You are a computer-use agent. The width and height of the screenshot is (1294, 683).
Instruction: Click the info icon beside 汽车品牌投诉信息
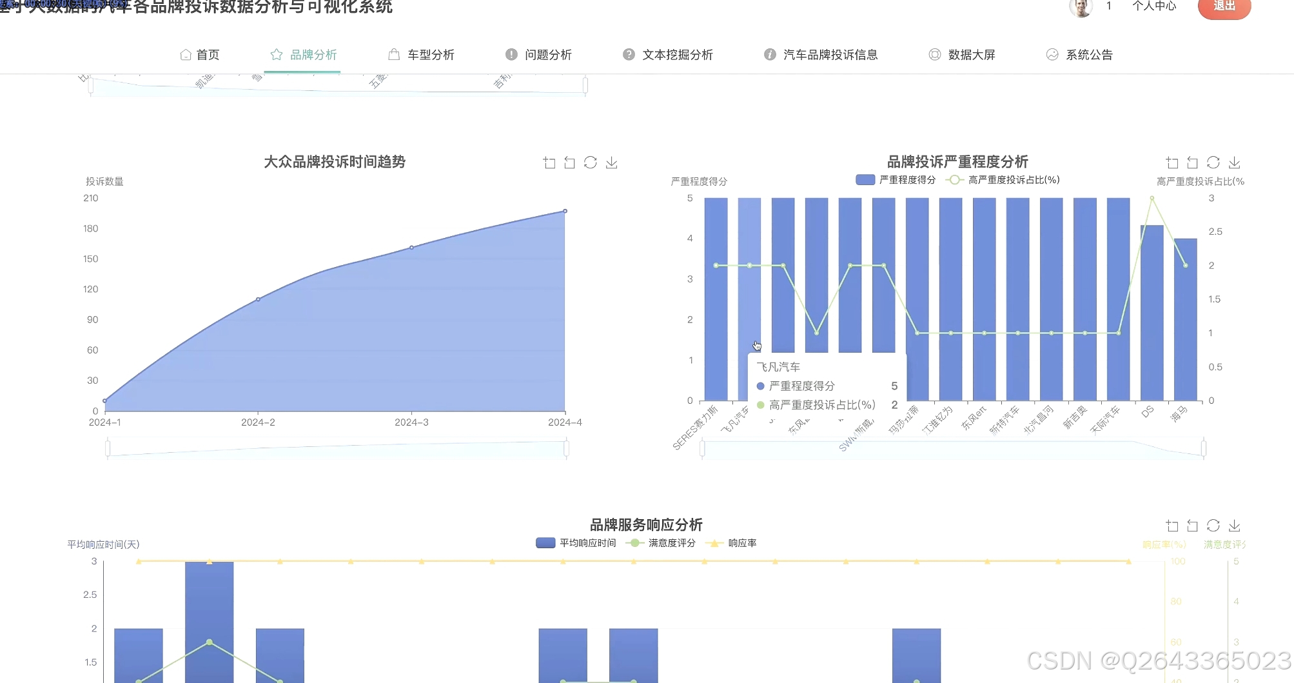[770, 55]
